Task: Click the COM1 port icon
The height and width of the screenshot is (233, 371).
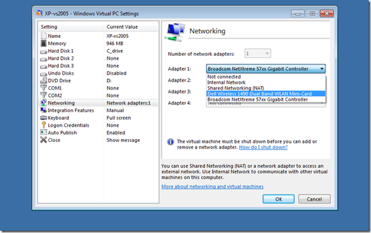Action: tap(44, 88)
